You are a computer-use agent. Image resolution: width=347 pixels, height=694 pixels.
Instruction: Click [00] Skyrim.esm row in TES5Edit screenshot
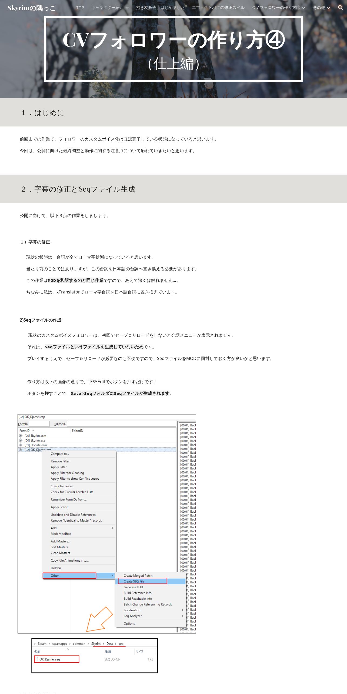[35, 435]
